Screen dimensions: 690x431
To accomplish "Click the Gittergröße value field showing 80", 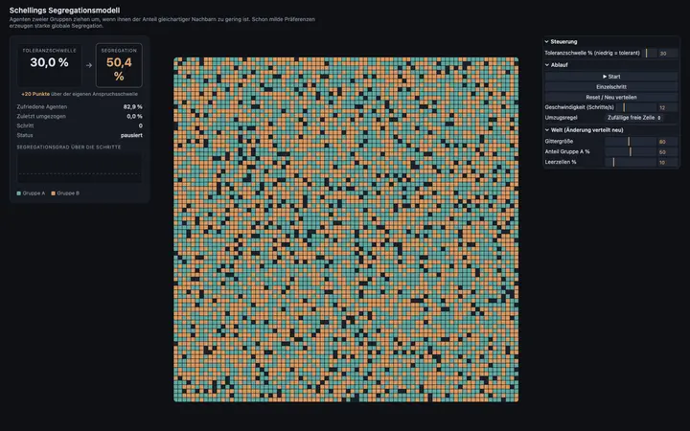I will (x=668, y=142).
